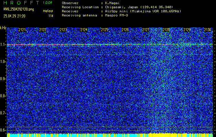Click time marker 2125

point(104,30)
